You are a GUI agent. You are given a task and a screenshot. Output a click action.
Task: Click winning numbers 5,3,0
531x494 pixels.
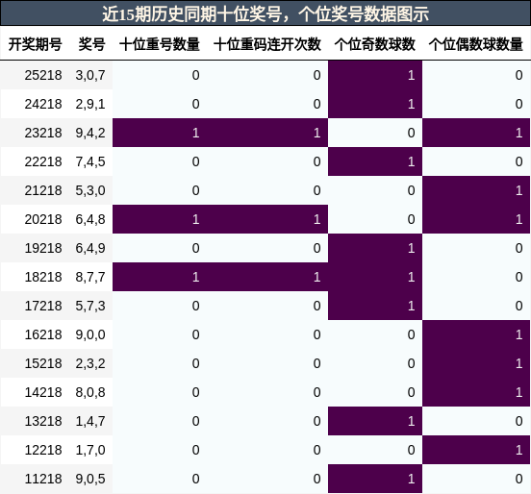pos(90,190)
